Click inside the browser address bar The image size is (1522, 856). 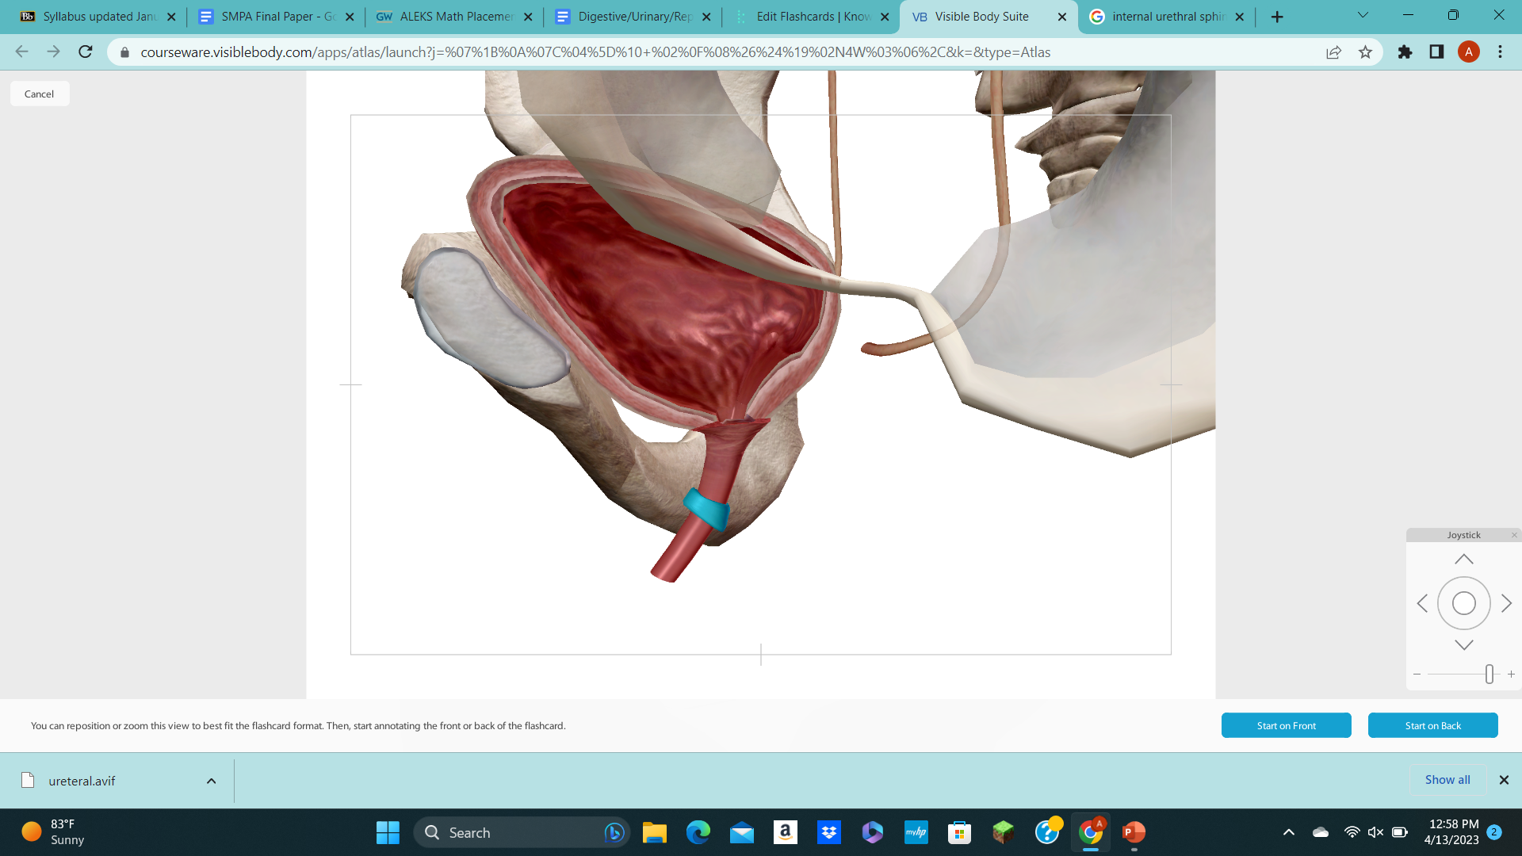click(x=555, y=52)
